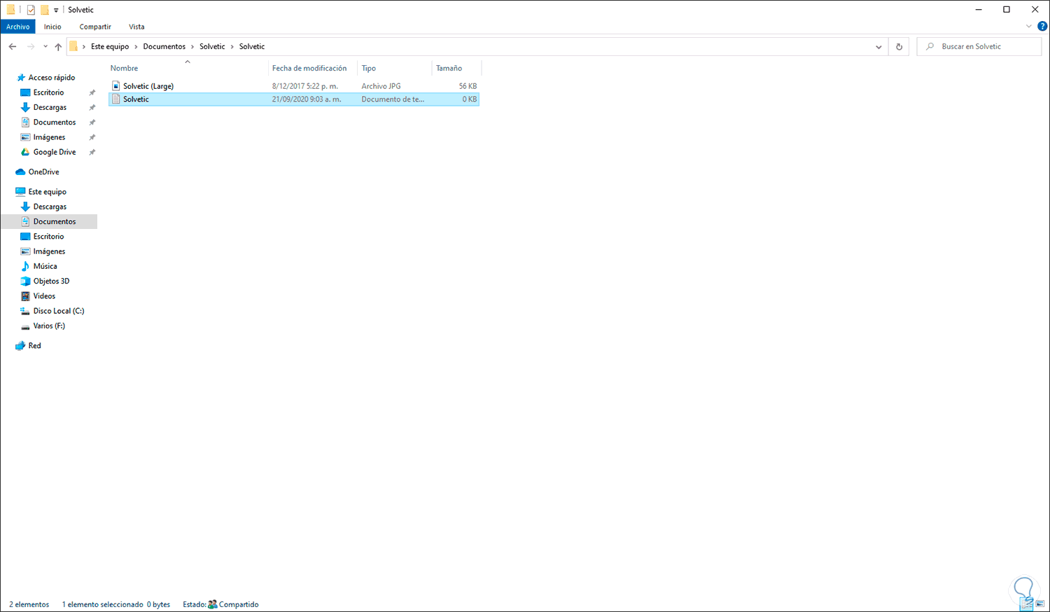1050x612 pixels.
Task: Select the 0 KB Solvetic text document icon
Action: 116,99
